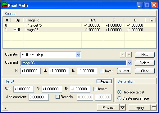Toggle the Result Invert checkbox
159x113 pixels.
[x=95, y=89]
